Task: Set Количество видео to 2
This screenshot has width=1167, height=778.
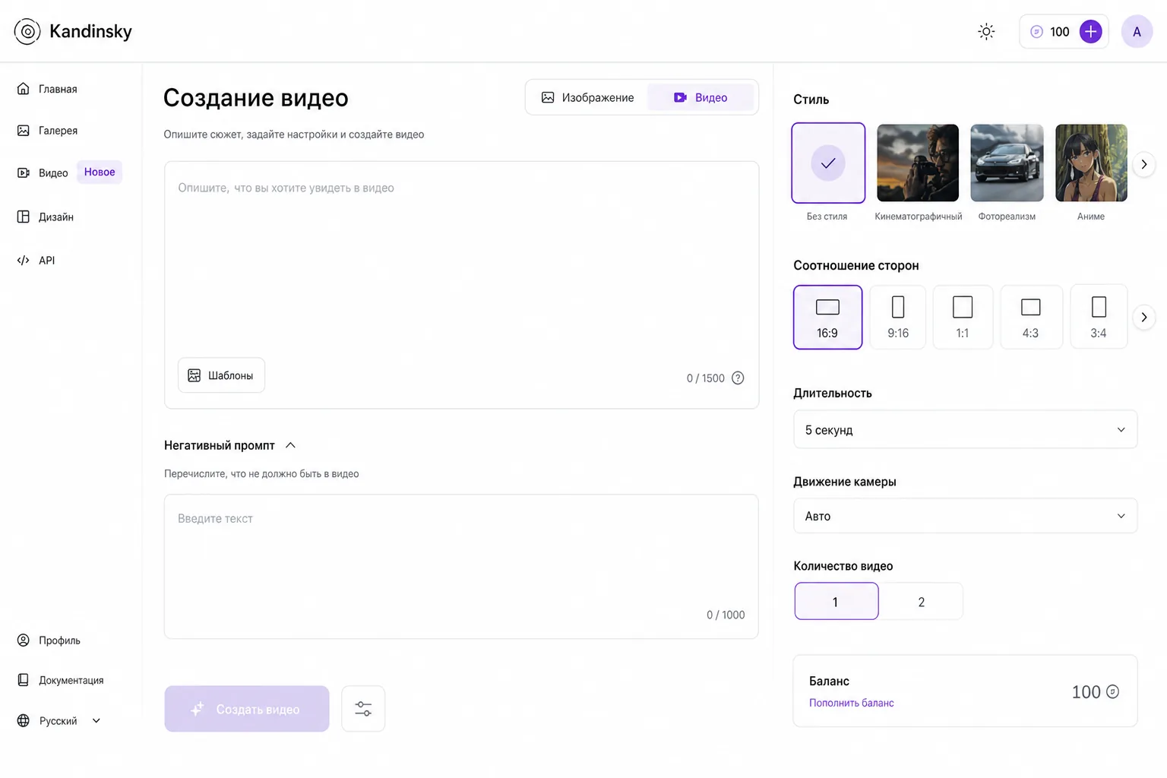Action: tap(921, 601)
